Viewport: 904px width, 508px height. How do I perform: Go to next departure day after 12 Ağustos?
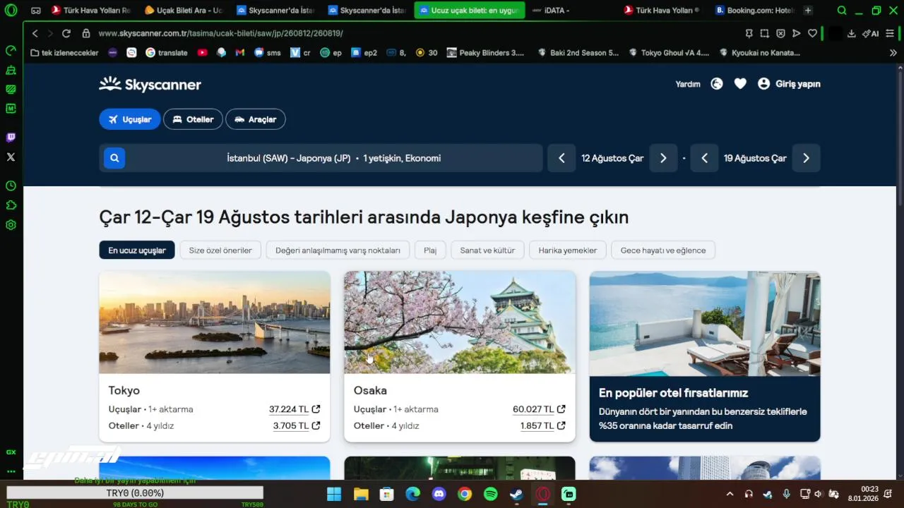pyautogui.click(x=663, y=158)
